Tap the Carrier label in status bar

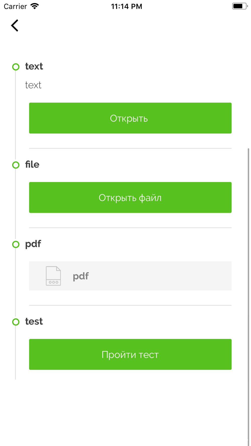15,6
